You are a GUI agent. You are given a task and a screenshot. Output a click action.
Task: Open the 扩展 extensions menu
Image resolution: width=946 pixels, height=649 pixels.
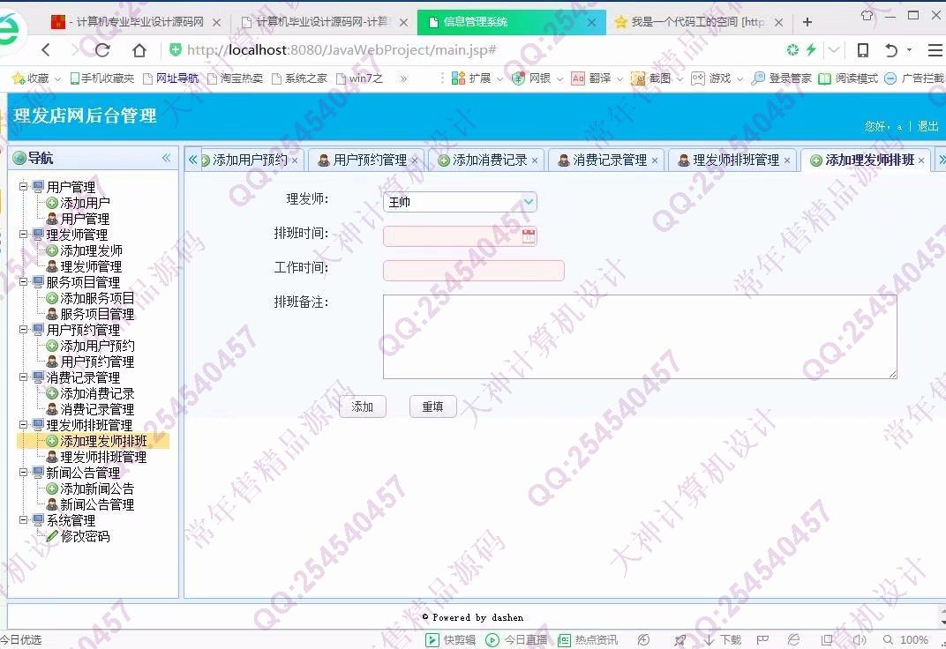[x=472, y=78]
